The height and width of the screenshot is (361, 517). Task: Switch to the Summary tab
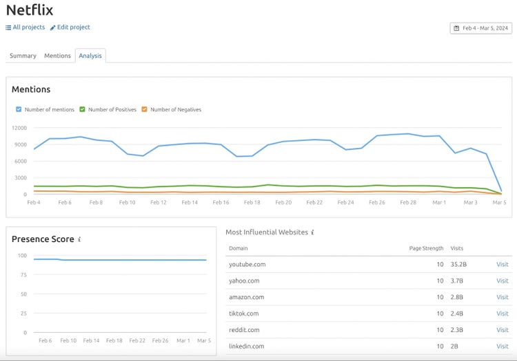23,56
